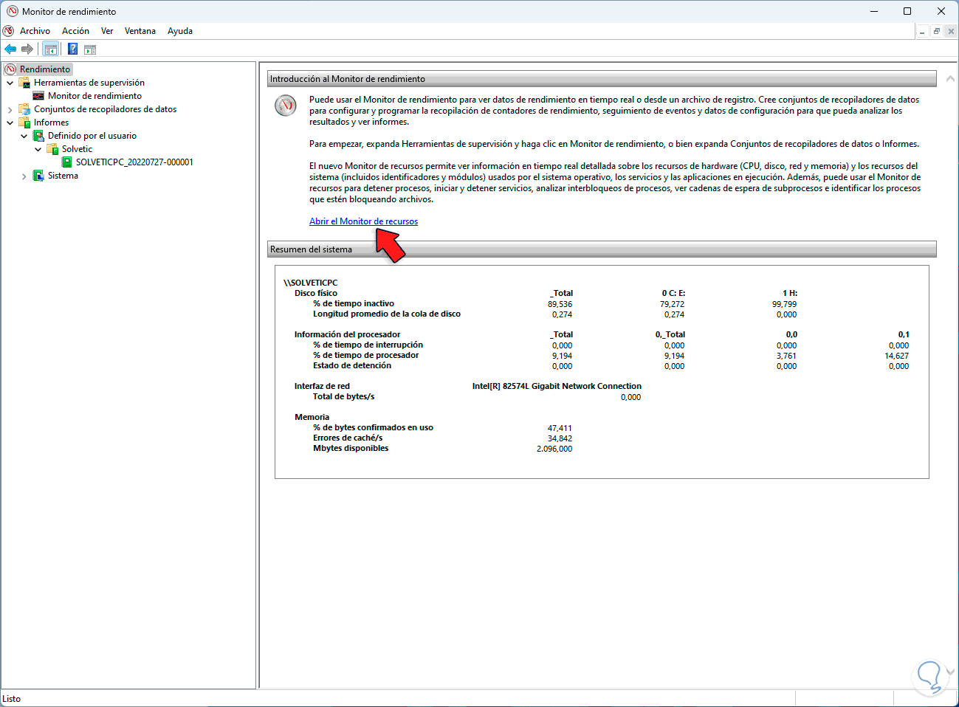
Task: Click the console system icon left of Archivo
Action: [8, 31]
